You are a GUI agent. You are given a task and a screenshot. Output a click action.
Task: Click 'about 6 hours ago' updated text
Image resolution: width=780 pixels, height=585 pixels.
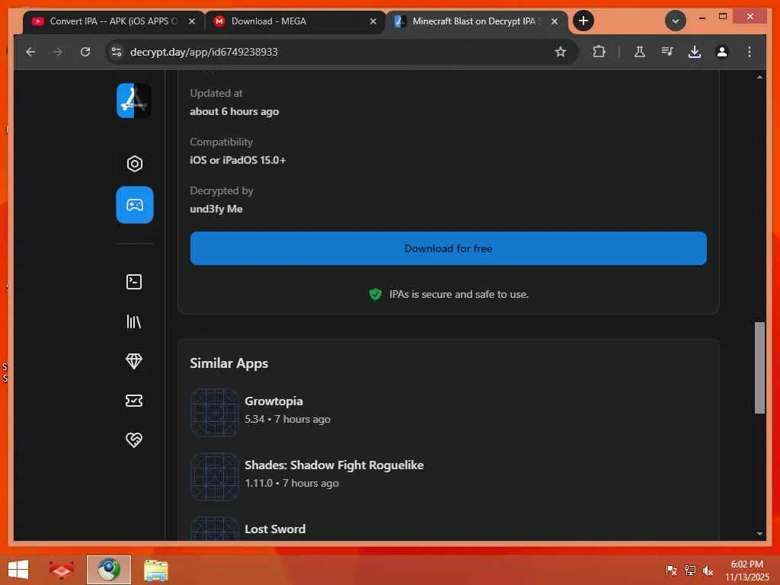[x=235, y=111]
